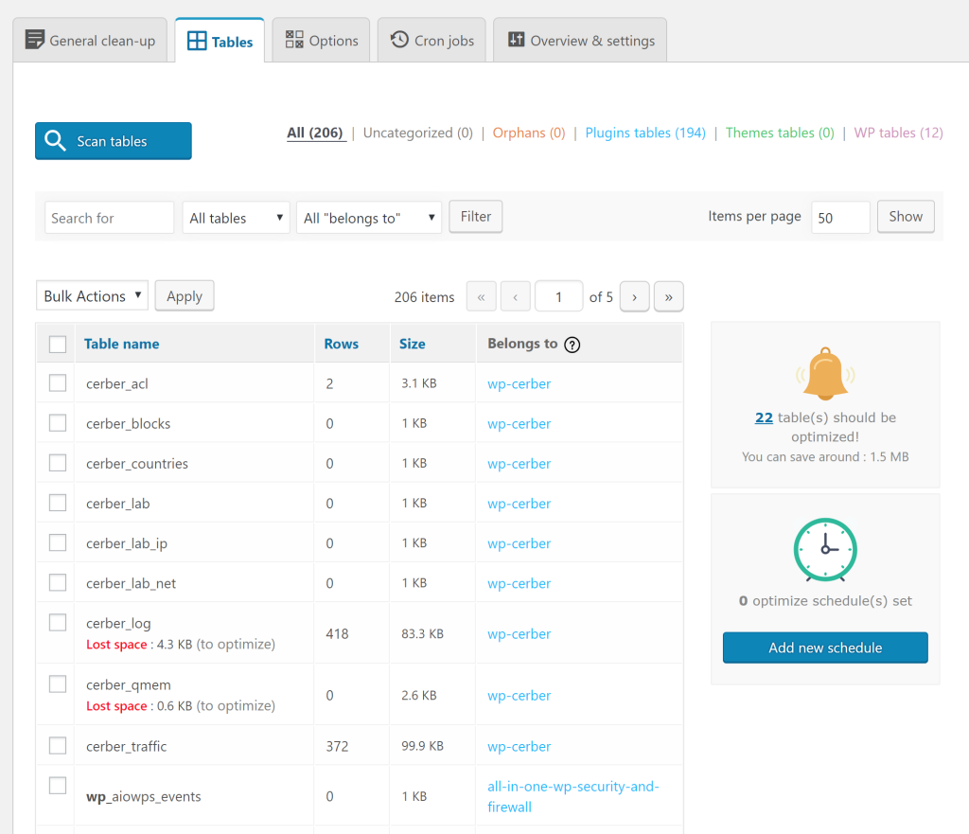Click the bell notification icon
This screenshot has height=834, width=969.
click(825, 373)
